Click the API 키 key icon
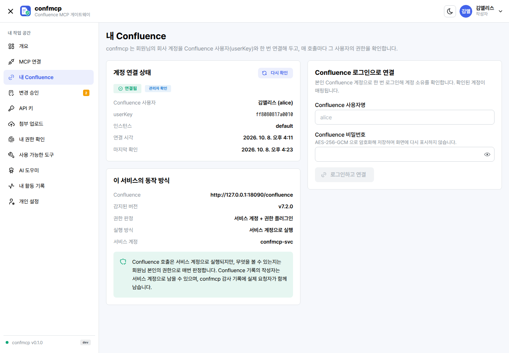509x353 pixels. point(11,108)
